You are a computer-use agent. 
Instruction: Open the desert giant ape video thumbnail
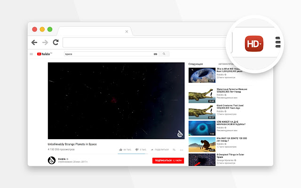point(202,144)
